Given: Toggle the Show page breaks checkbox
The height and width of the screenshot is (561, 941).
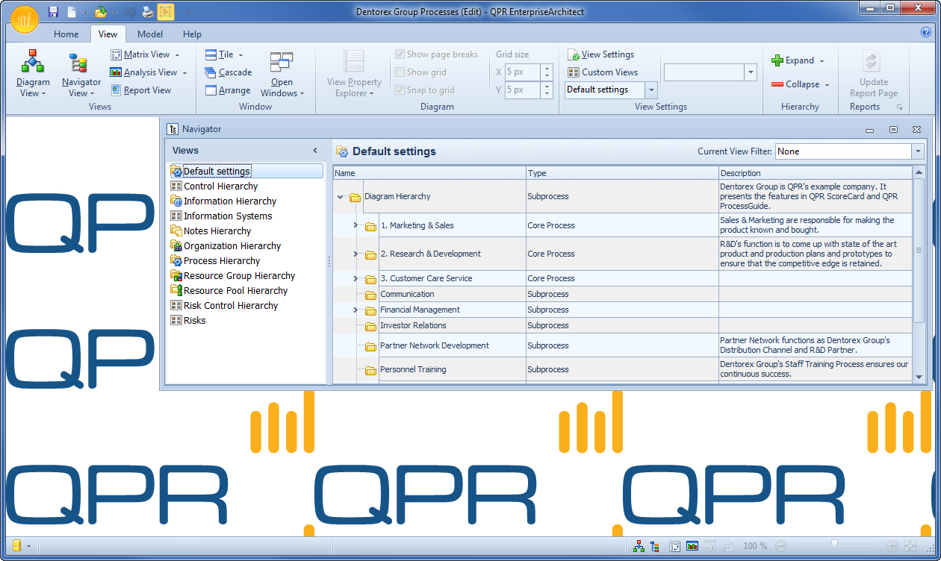Looking at the screenshot, I should 400,54.
